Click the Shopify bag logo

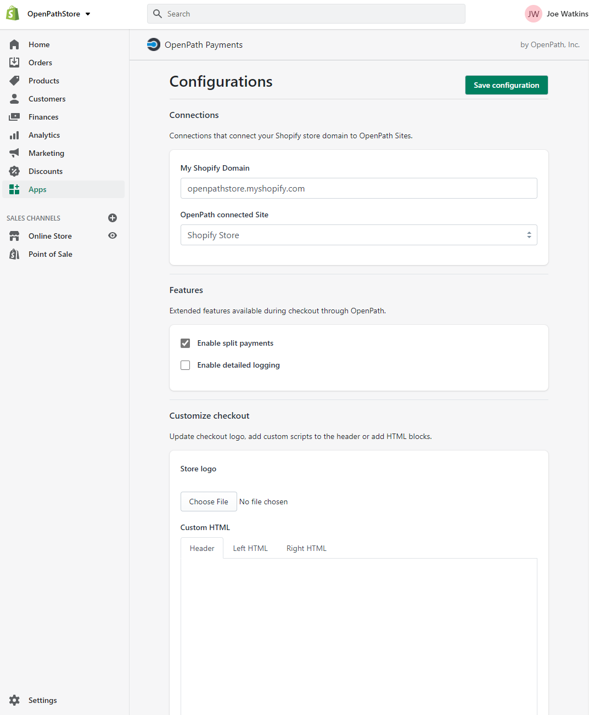[13, 14]
